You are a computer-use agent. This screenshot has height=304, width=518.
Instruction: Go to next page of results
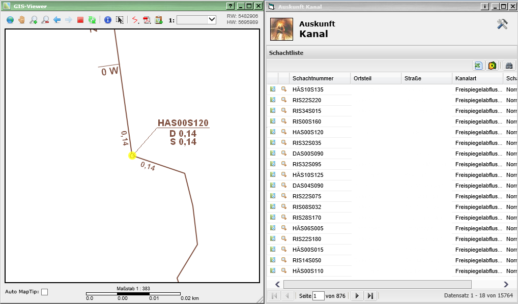(357, 296)
